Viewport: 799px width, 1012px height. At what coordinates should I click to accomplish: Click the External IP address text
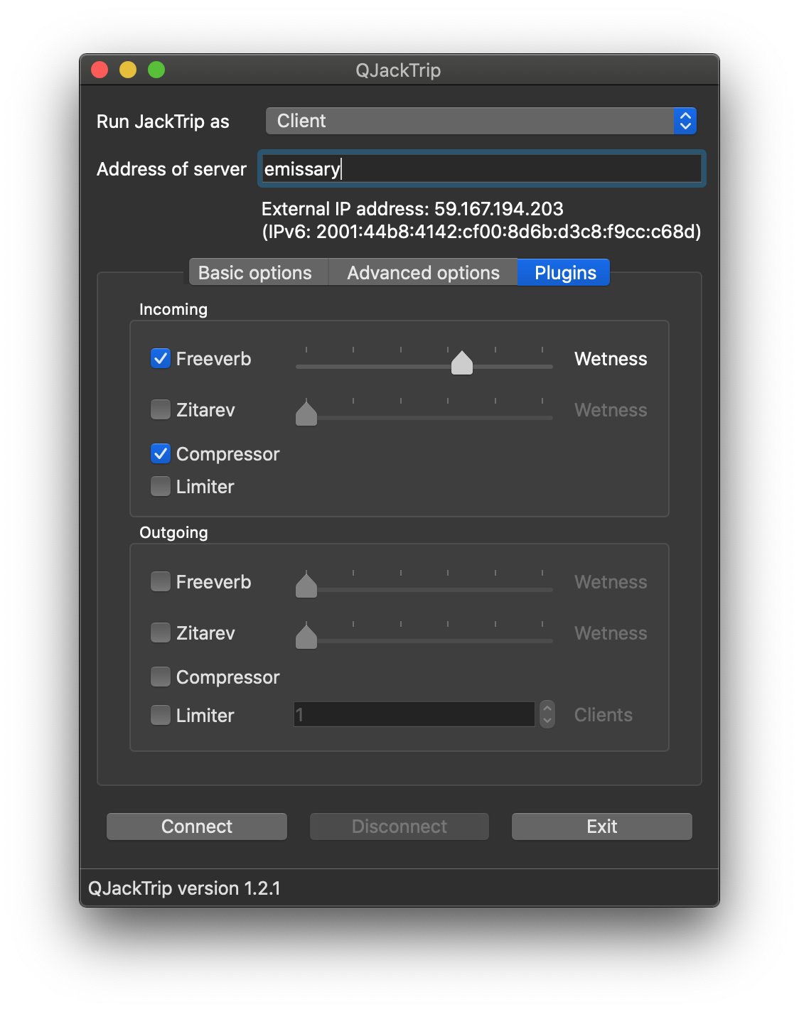412,209
